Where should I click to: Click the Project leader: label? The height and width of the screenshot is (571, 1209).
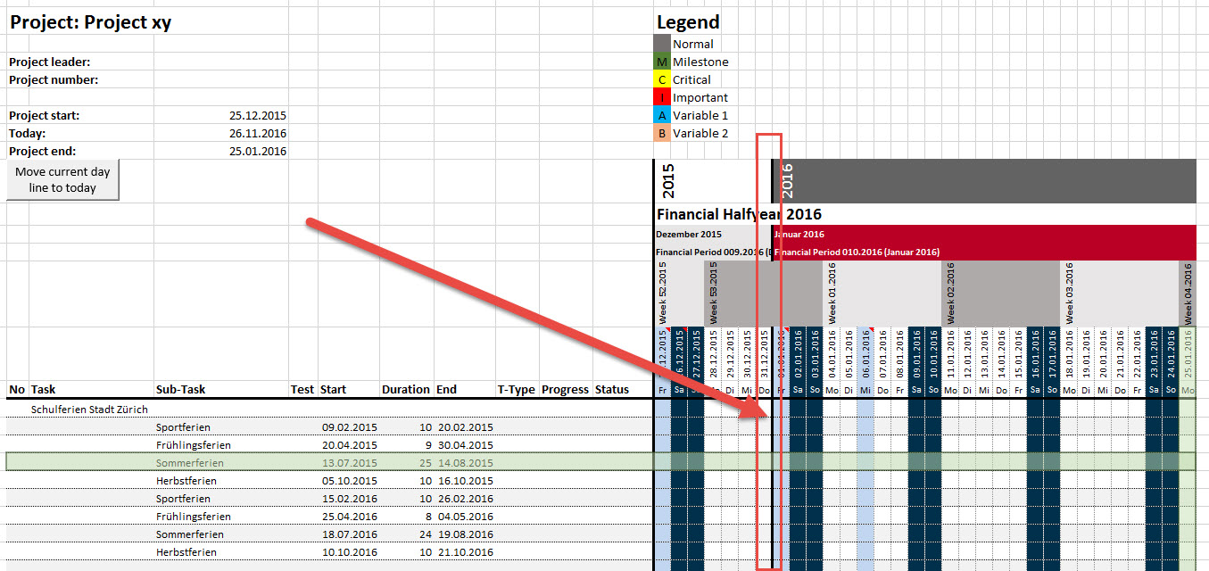coord(49,62)
